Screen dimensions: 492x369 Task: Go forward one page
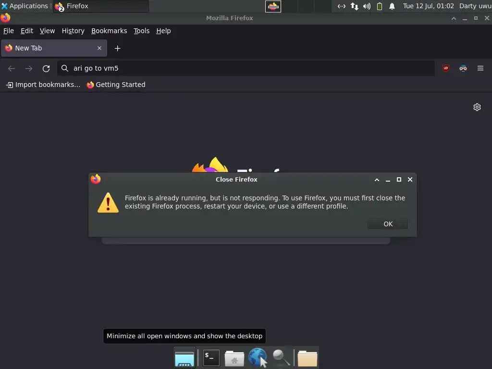pyautogui.click(x=28, y=68)
